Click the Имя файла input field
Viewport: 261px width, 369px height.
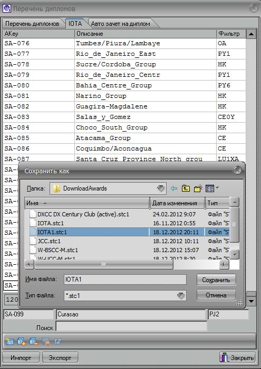point(125,280)
